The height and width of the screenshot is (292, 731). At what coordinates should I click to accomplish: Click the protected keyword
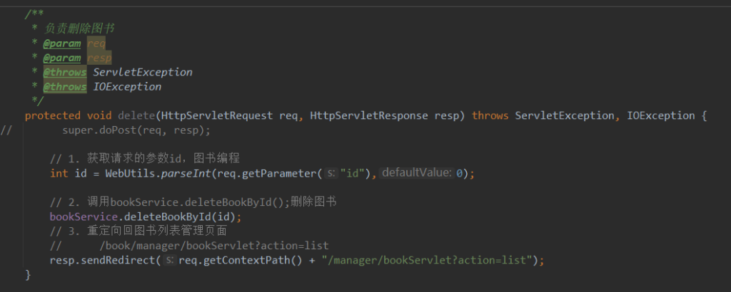(x=53, y=115)
